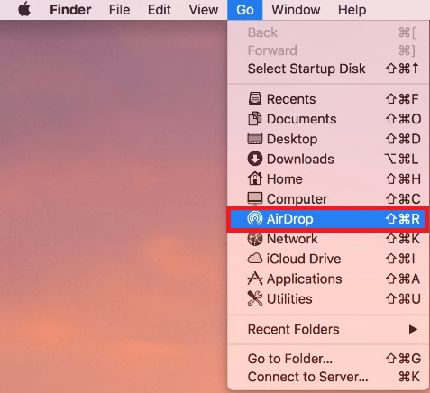Screen dimensions: 430x393
Task: Click the Network globe icon
Action: click(x=255, y=239)
